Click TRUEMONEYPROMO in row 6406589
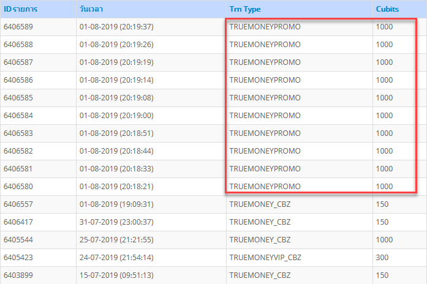Viewport: 427px width, 284px height. click(265, 27)
